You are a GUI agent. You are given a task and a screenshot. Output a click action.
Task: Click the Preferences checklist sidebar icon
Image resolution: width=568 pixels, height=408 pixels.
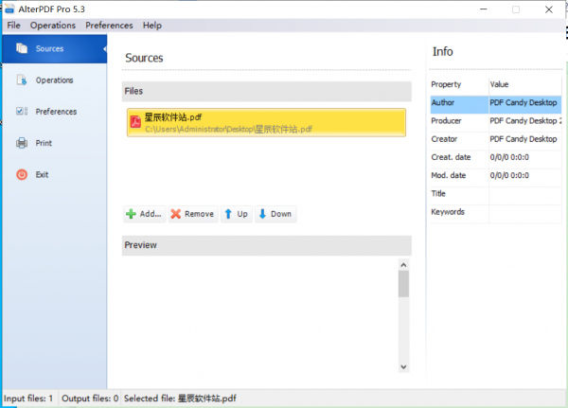22,112
